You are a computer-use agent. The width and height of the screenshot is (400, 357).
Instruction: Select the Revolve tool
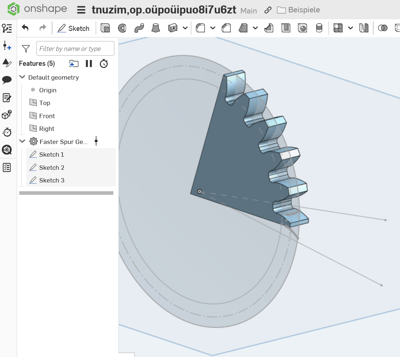(122, 28)
